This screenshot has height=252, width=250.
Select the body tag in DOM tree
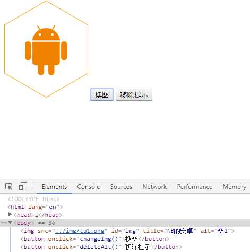click(24, 223)
